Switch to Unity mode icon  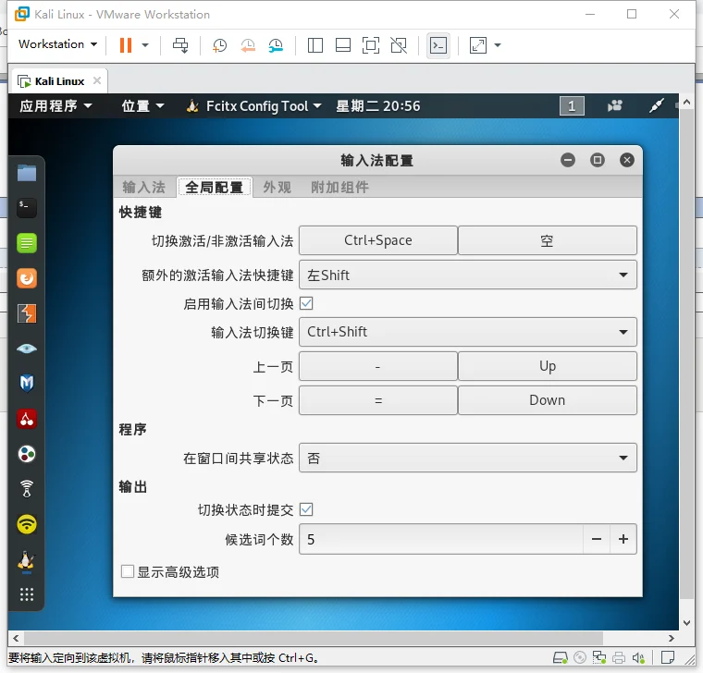pos(399,44)
